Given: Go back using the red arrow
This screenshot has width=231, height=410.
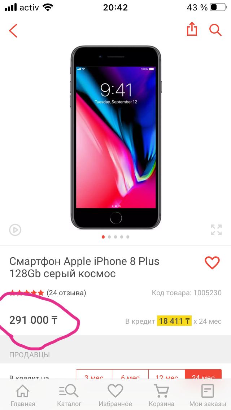Looking at the screenshot, I should 13,31.
